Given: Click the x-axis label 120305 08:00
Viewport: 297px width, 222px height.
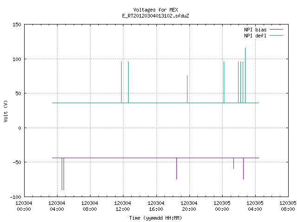Looking at the screenshot, I should point(288,206).
